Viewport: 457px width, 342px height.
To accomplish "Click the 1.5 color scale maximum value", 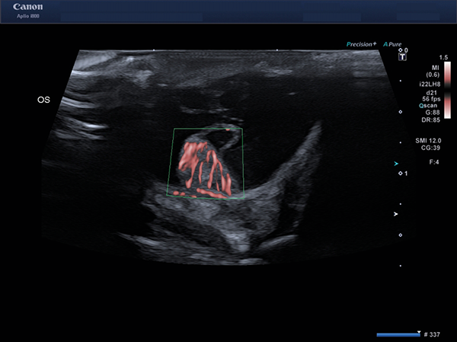I will click(x=443, y=57).
